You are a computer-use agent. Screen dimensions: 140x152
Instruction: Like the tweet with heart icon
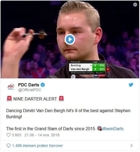[x=8, y=135]
